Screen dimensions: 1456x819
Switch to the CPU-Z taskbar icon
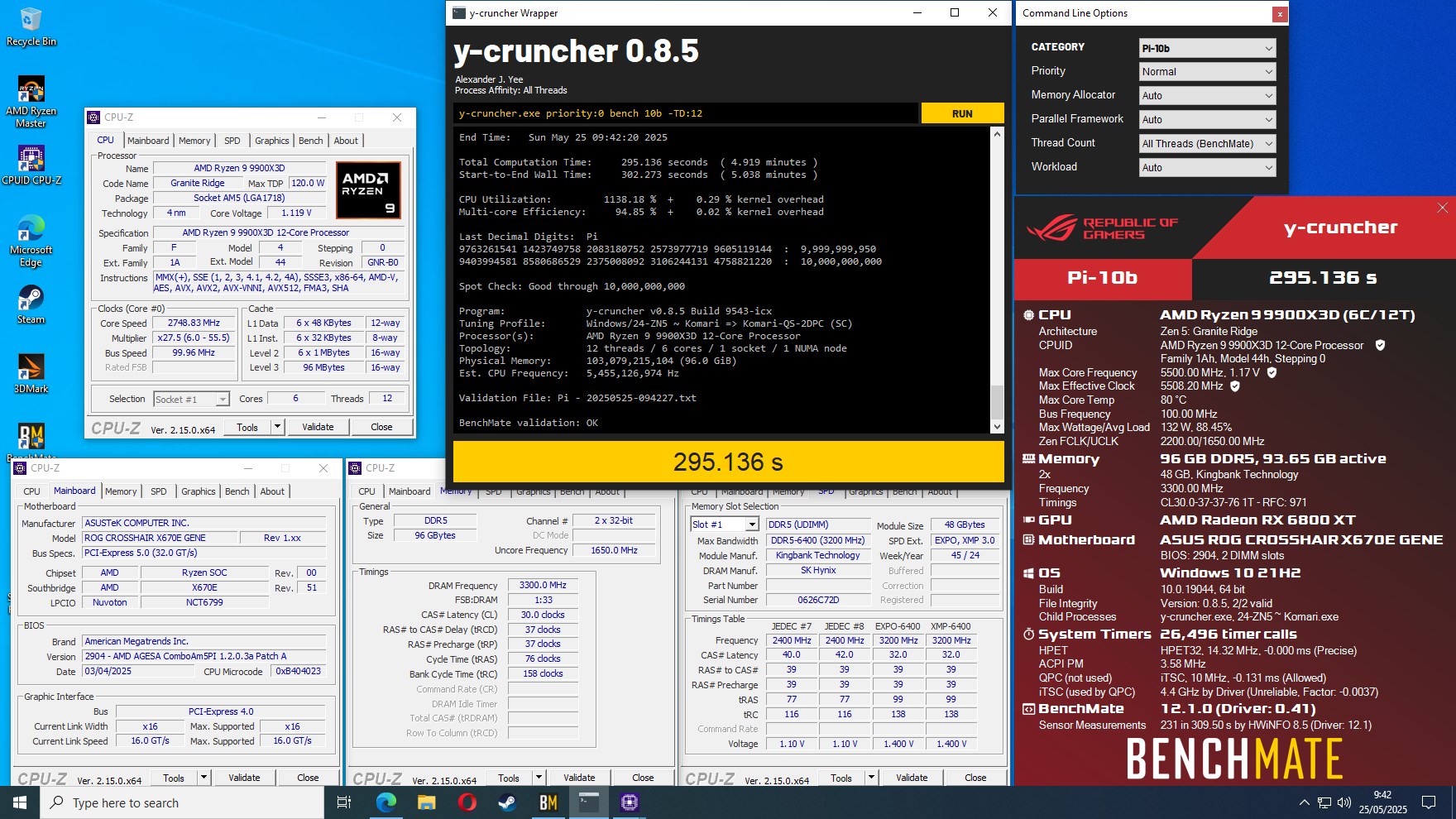(629, 802)
